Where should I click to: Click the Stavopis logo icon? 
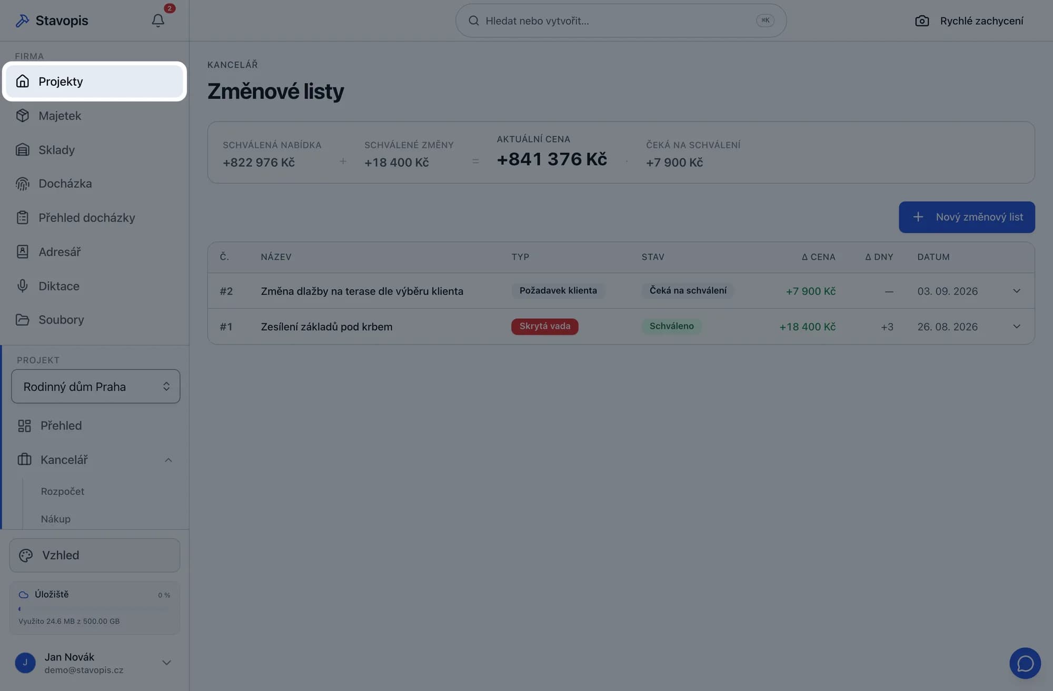[22, 21]
